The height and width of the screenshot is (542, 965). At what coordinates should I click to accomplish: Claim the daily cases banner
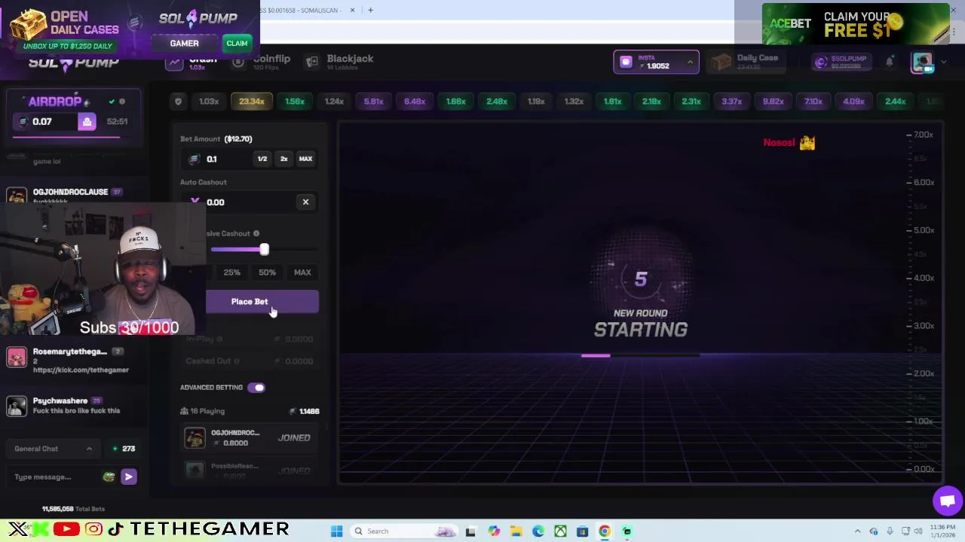pyautogui.click(x=237, y=44)
